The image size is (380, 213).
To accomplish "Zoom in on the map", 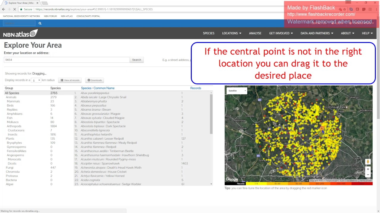I will point(368,169).
